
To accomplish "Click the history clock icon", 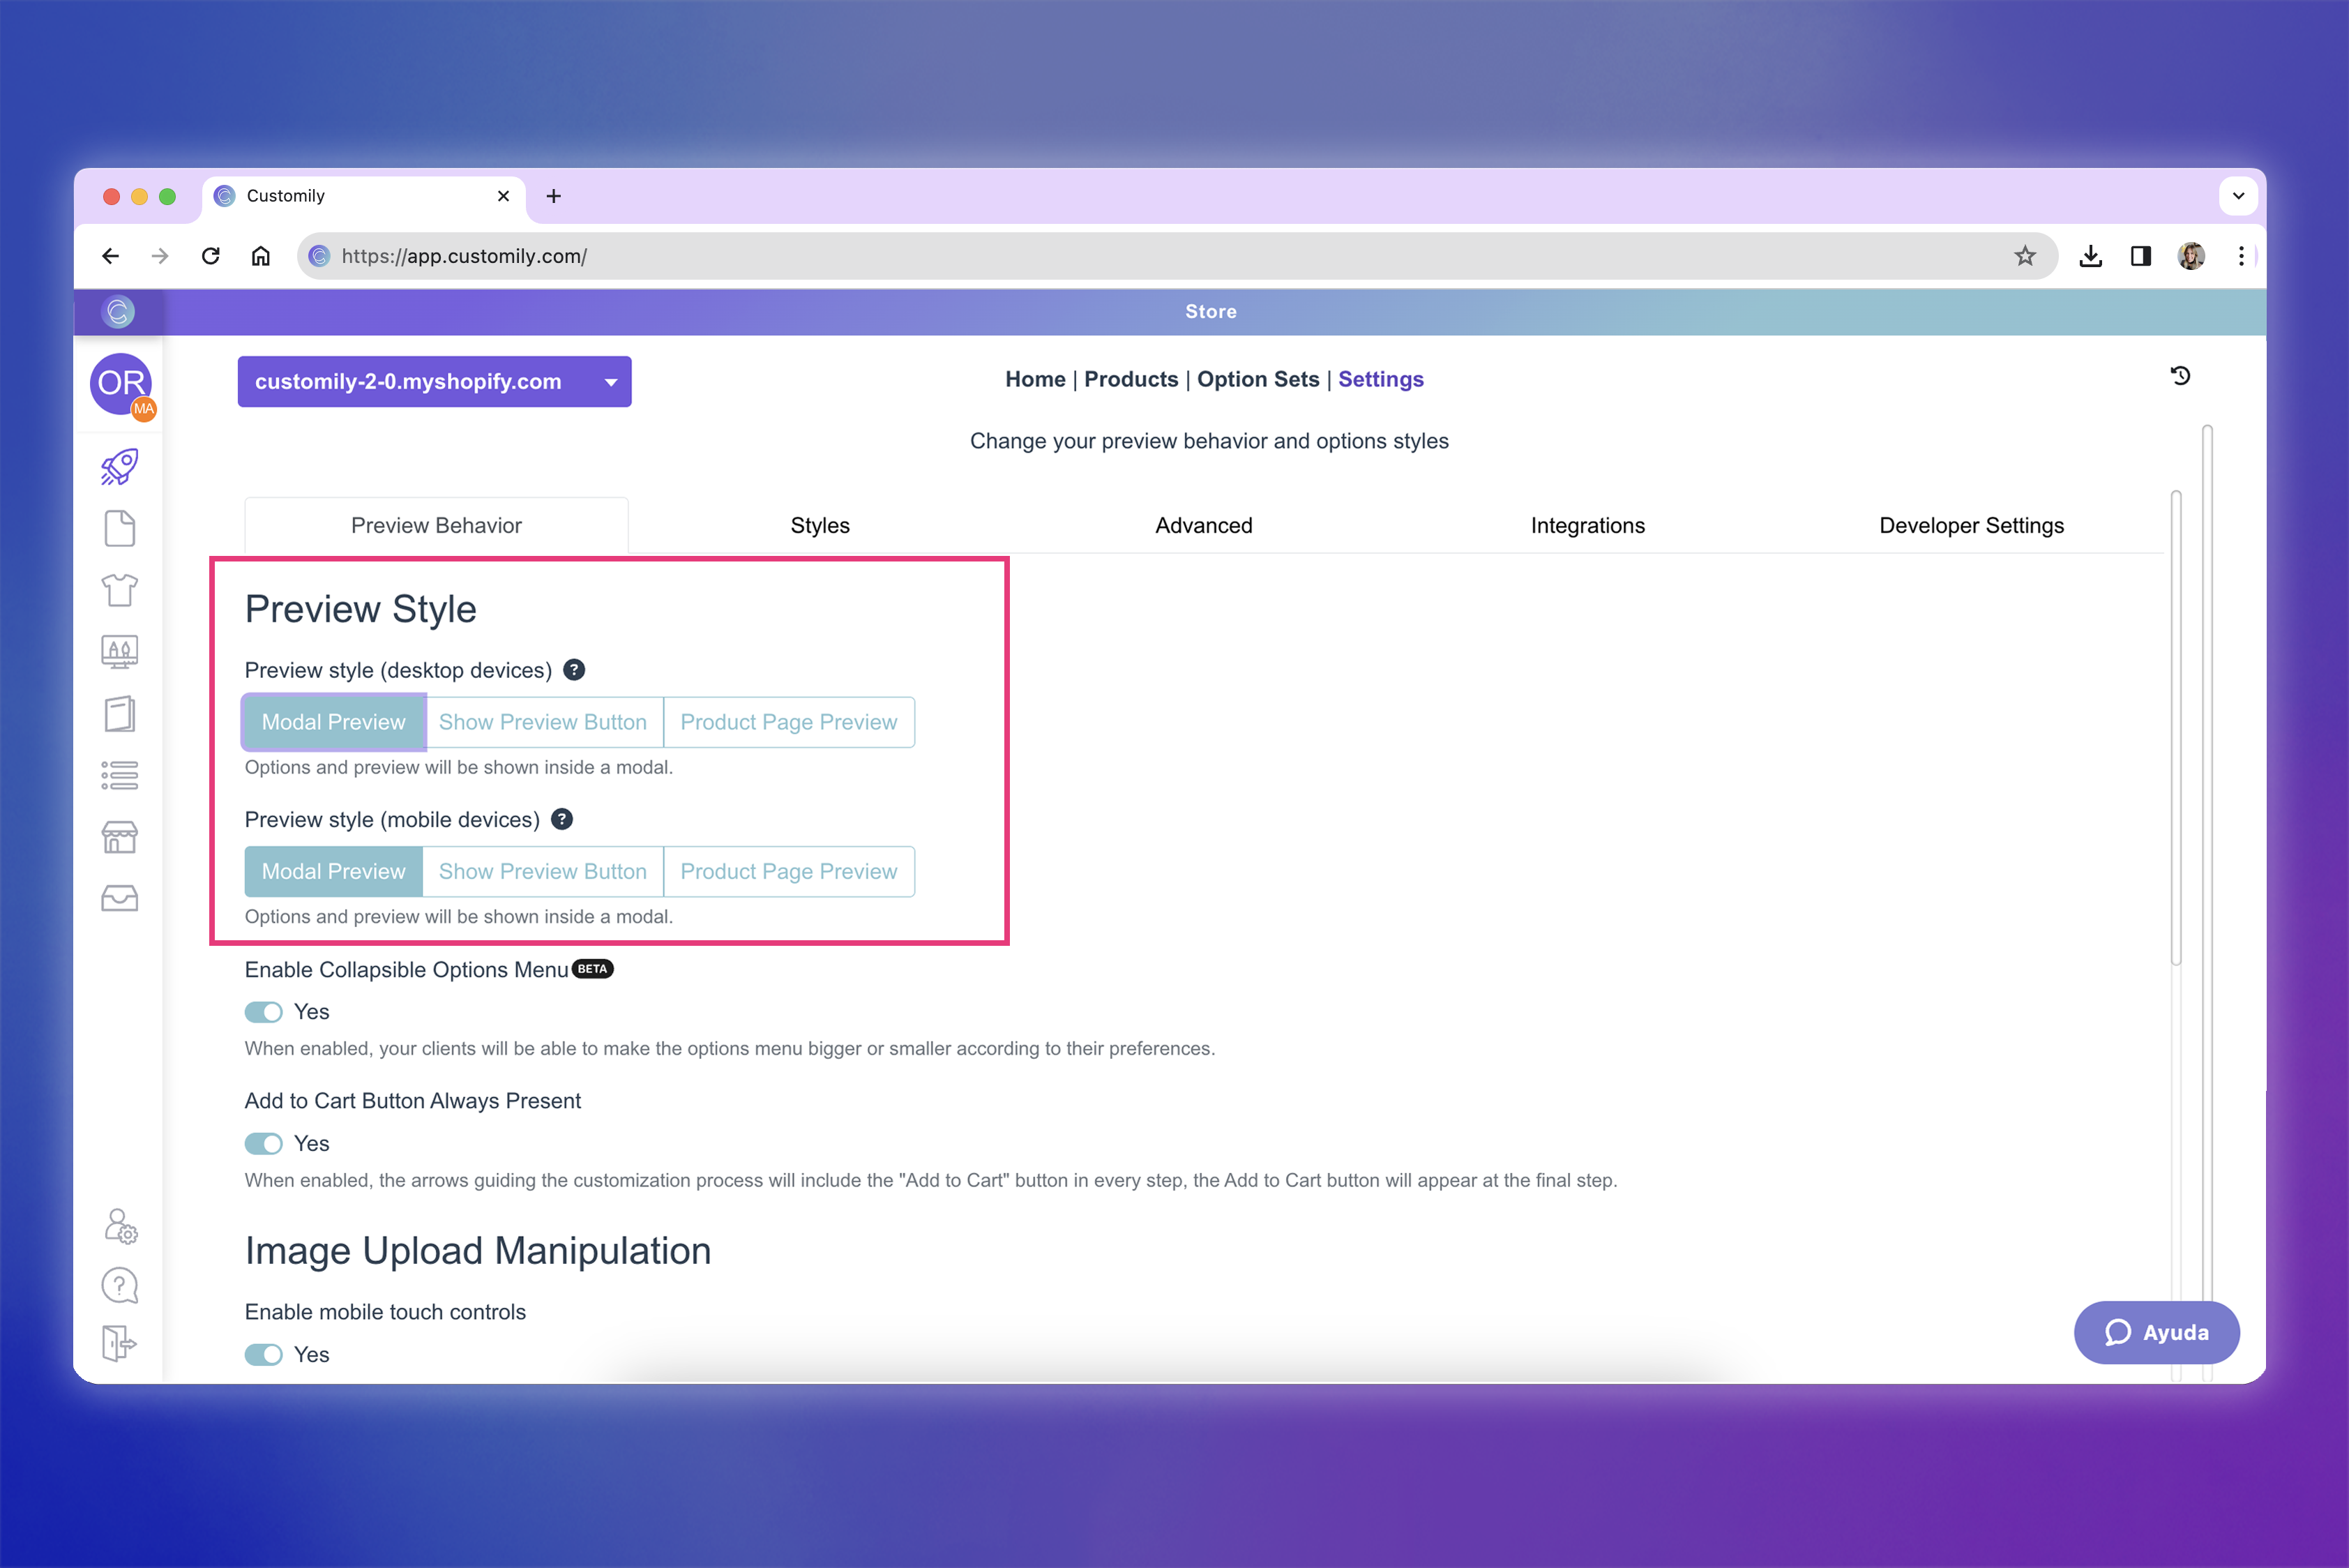I will (2181, 376).
